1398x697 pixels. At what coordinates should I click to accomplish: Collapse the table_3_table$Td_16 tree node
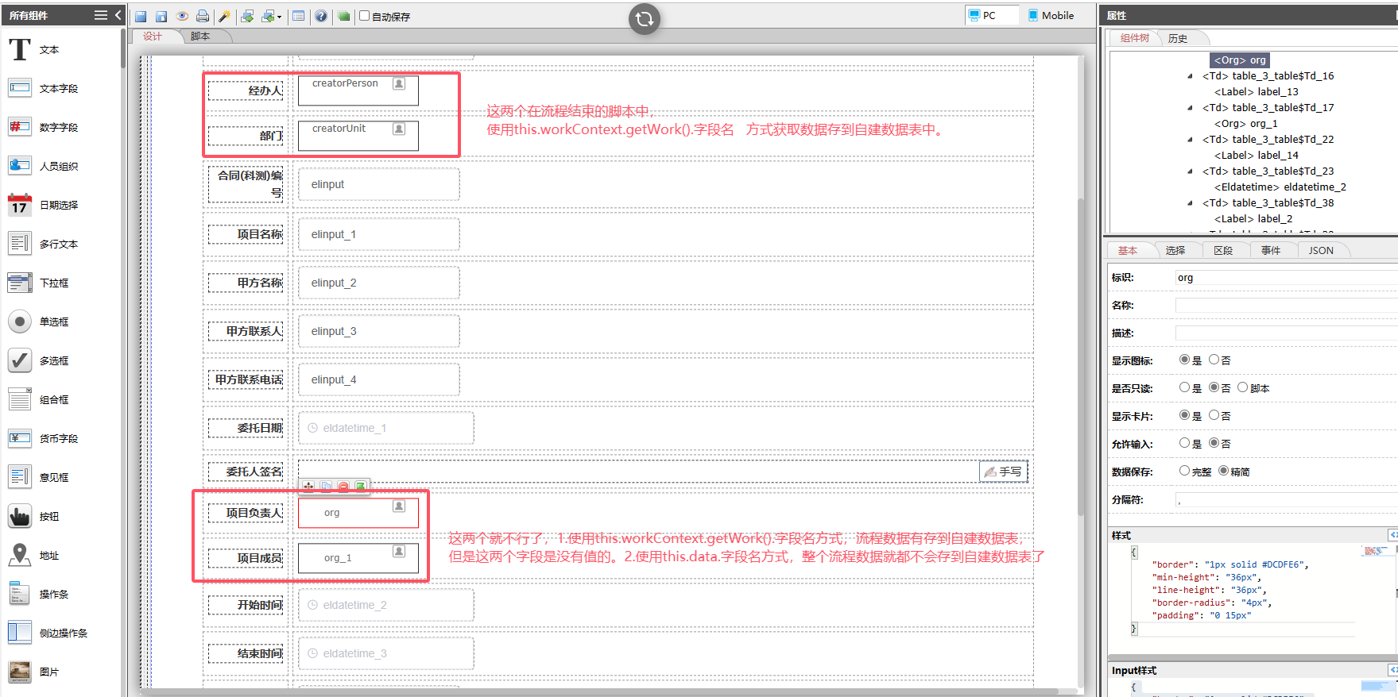point(1190,76)
